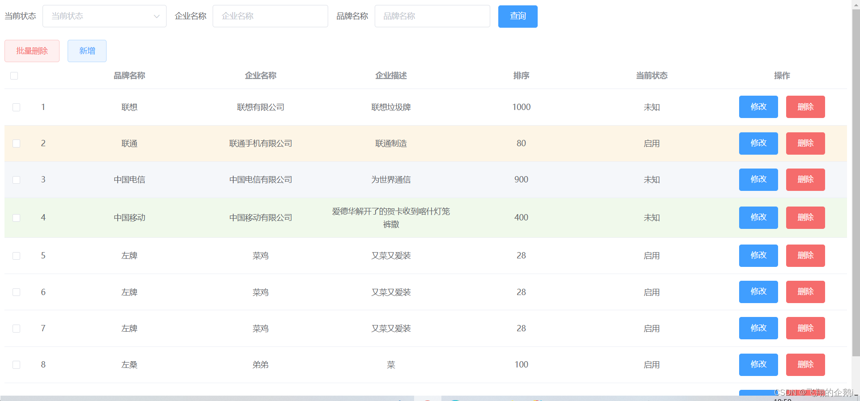The image size is (860, 401).
Task: Check the checkbox for row 2 联通
Action: click(17, 144)
